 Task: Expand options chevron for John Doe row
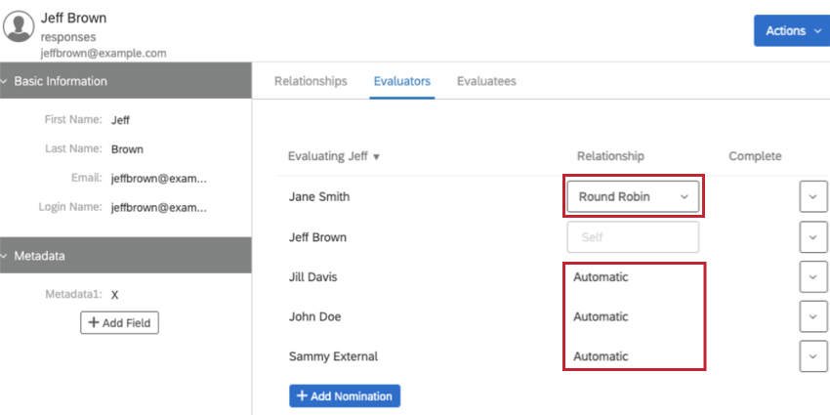click(812, 316)
